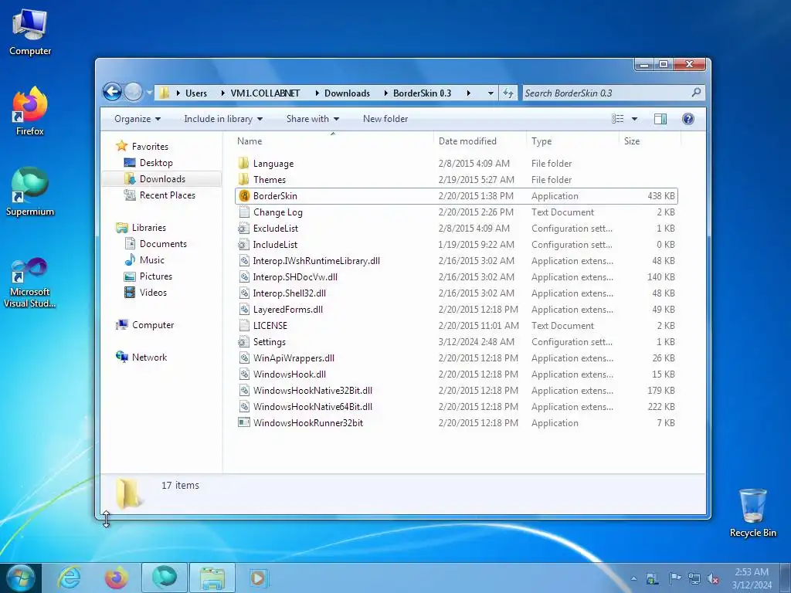Screen dimensions: 791x593
Task: Open the recent pages dropdown arrow
Action: [x=149, y=93]
